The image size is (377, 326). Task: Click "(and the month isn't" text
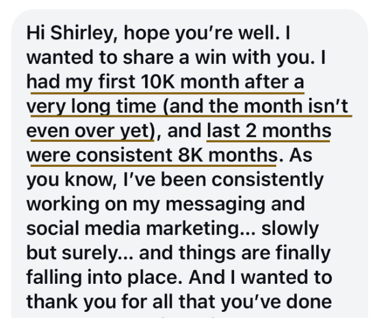[x=256, y=107]
